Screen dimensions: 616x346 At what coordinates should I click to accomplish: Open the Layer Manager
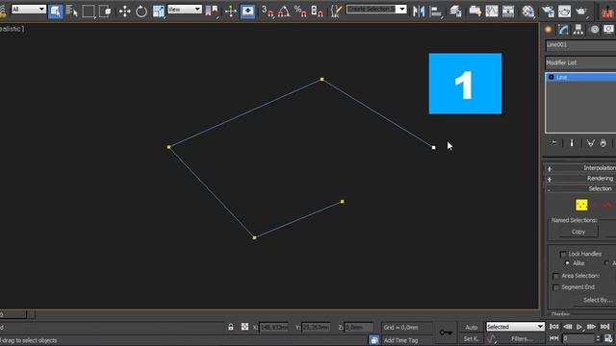[455, 11]
